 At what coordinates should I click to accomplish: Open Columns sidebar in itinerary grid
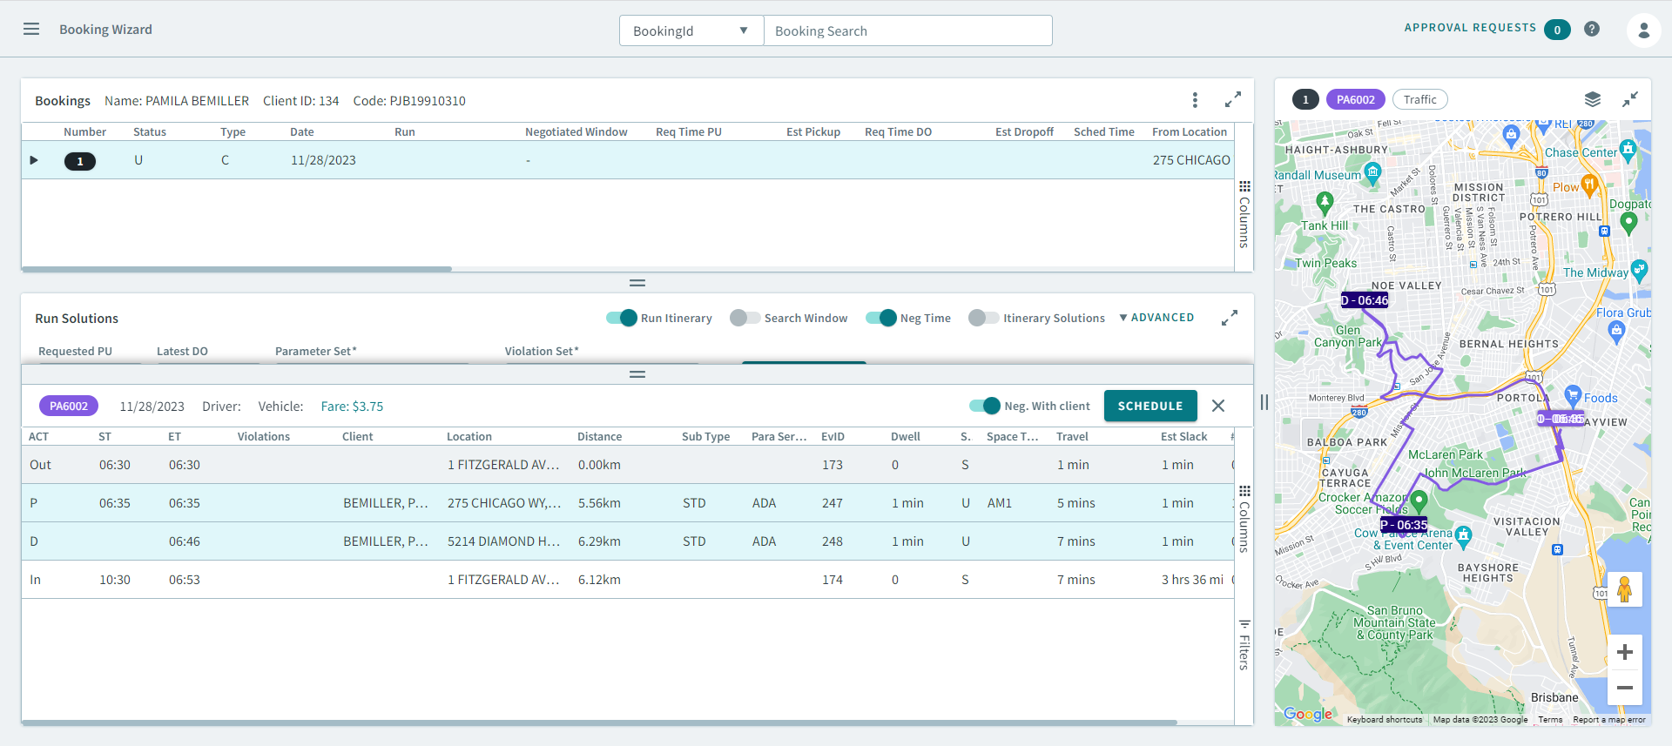1244,519
